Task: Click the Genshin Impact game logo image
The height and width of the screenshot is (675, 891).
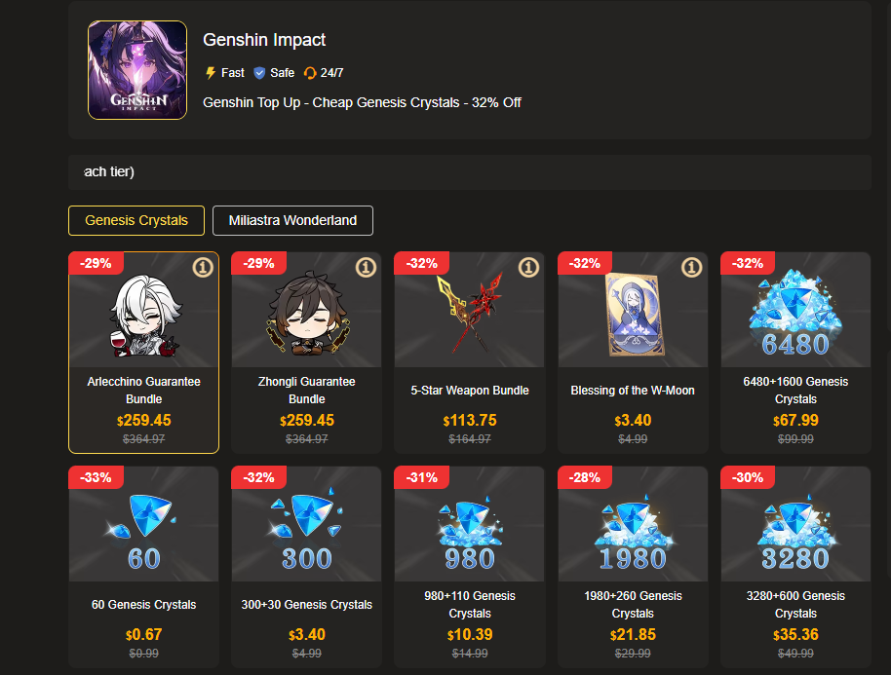Action: point(137,70)
